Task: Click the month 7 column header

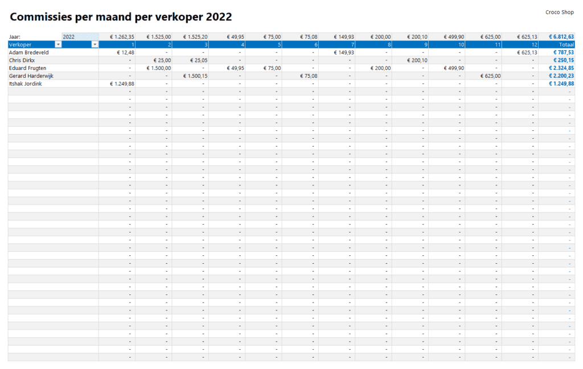Action: [x=337, y=44]
